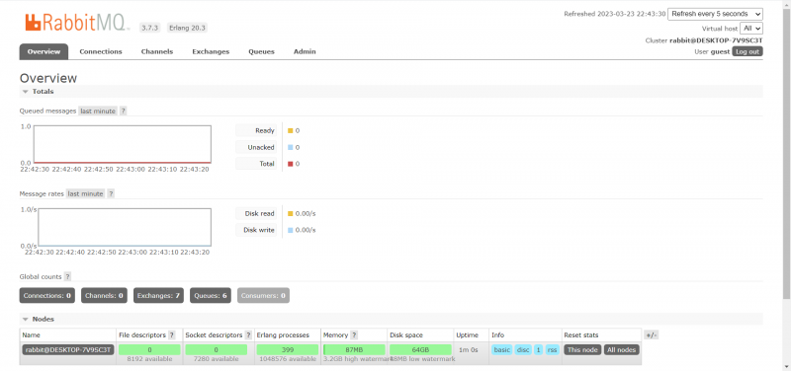Click the 64GB disk space bar
This screenshot has width=791, height=371.
[x=421, y=350]
